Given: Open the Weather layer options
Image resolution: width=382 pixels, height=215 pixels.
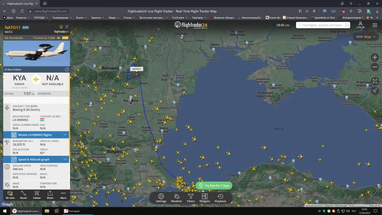Looking at the screenshot, I should pos(176,198).
